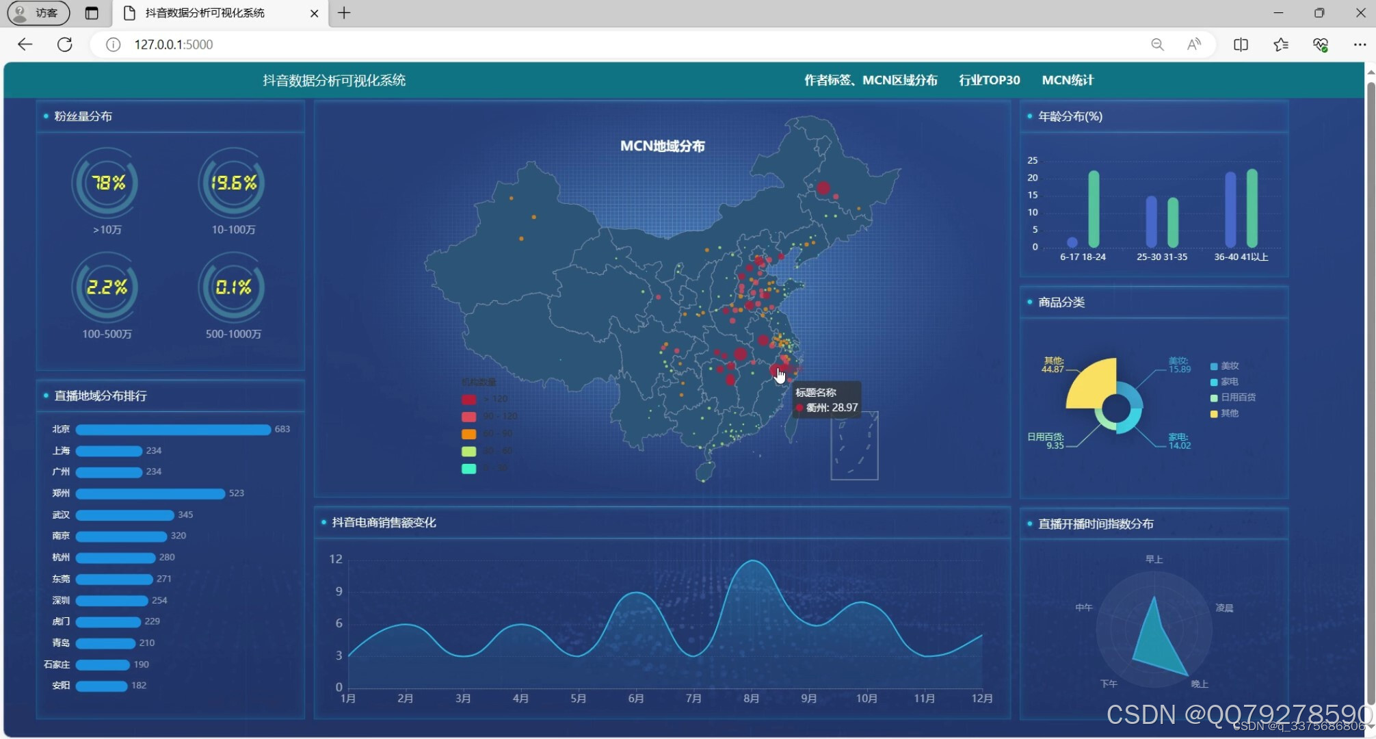Click the read aloud icon
Image resolution: width=1376 pixels, height=739 pixels.
[x=1194, y=44]
